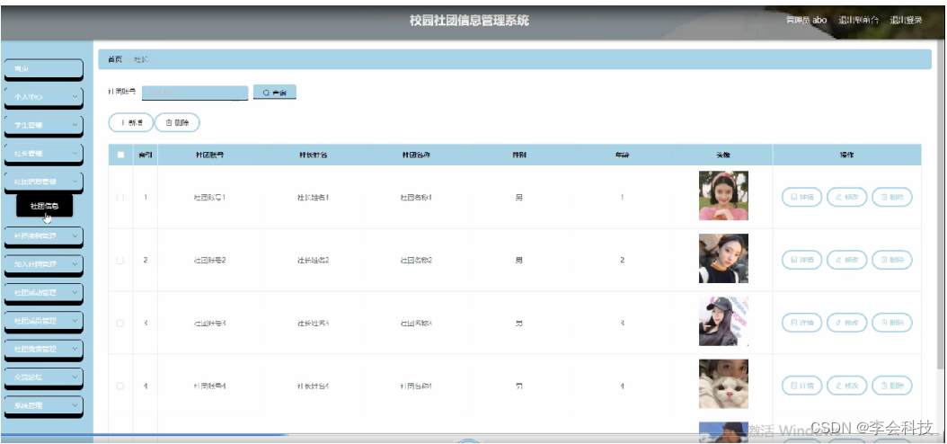This screenshot has height=444, width=947.
Task: Focus the 社团账号 search input field
Action: 195,93
